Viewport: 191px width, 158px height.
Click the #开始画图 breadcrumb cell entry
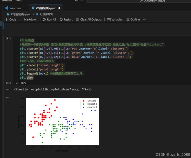(46, 14)
